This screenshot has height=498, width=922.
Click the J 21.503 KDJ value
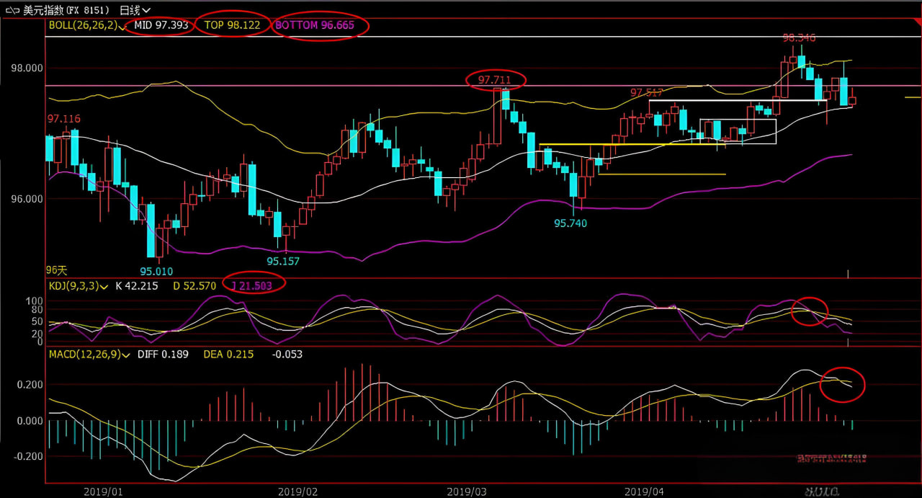click(x=254, y=286)
